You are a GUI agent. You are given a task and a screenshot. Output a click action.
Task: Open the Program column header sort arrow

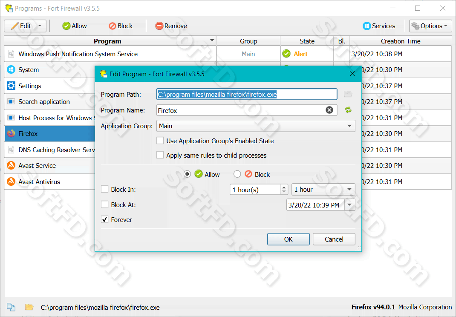point(212,40)
